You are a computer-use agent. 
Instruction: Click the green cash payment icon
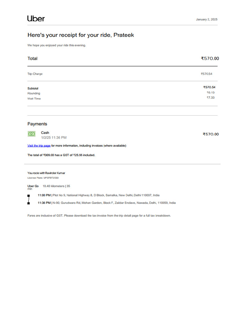pyautogui.click(x=32, y=134)
